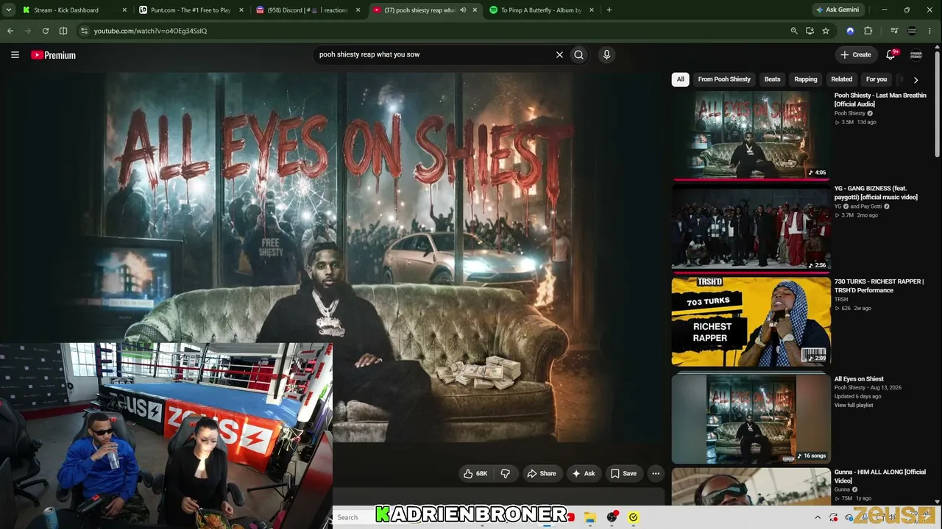942x529 pixels.
Task: Select the From Pooh Shiesty chip
Action: [x=724, y=79]
